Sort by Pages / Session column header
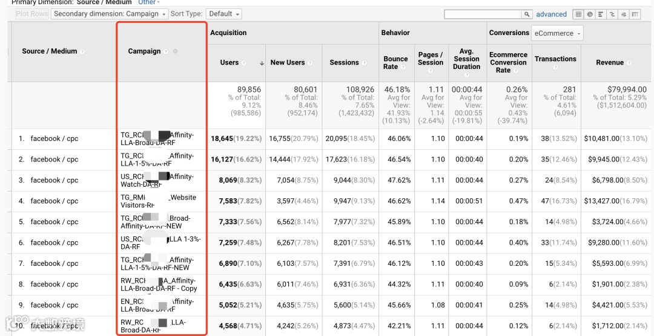This screenshot has height=336, width=654. pos(431,59)
